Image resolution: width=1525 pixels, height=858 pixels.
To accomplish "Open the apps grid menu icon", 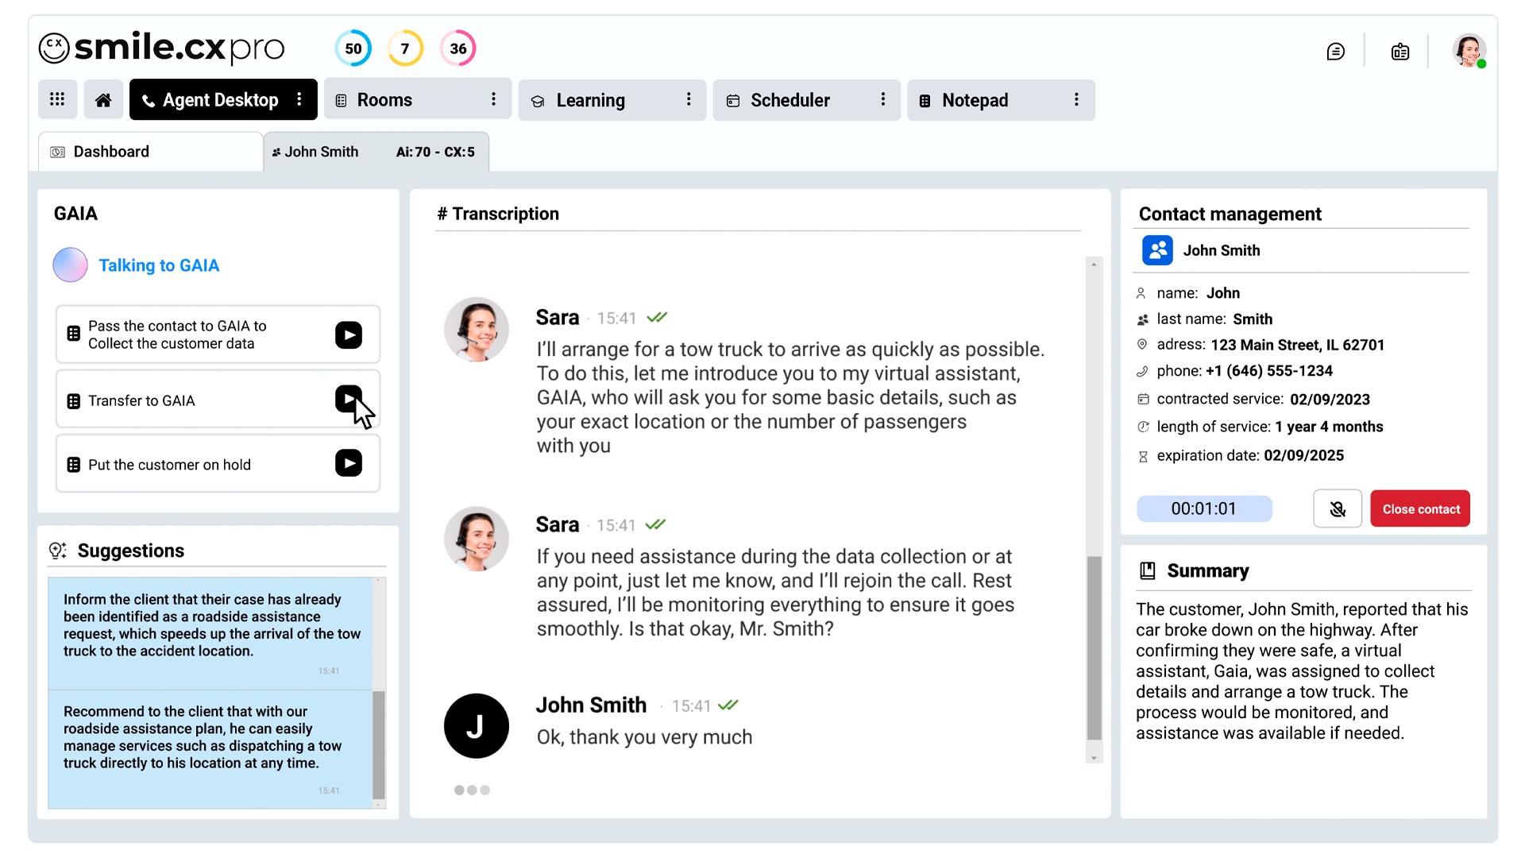I will coord(57,99).
